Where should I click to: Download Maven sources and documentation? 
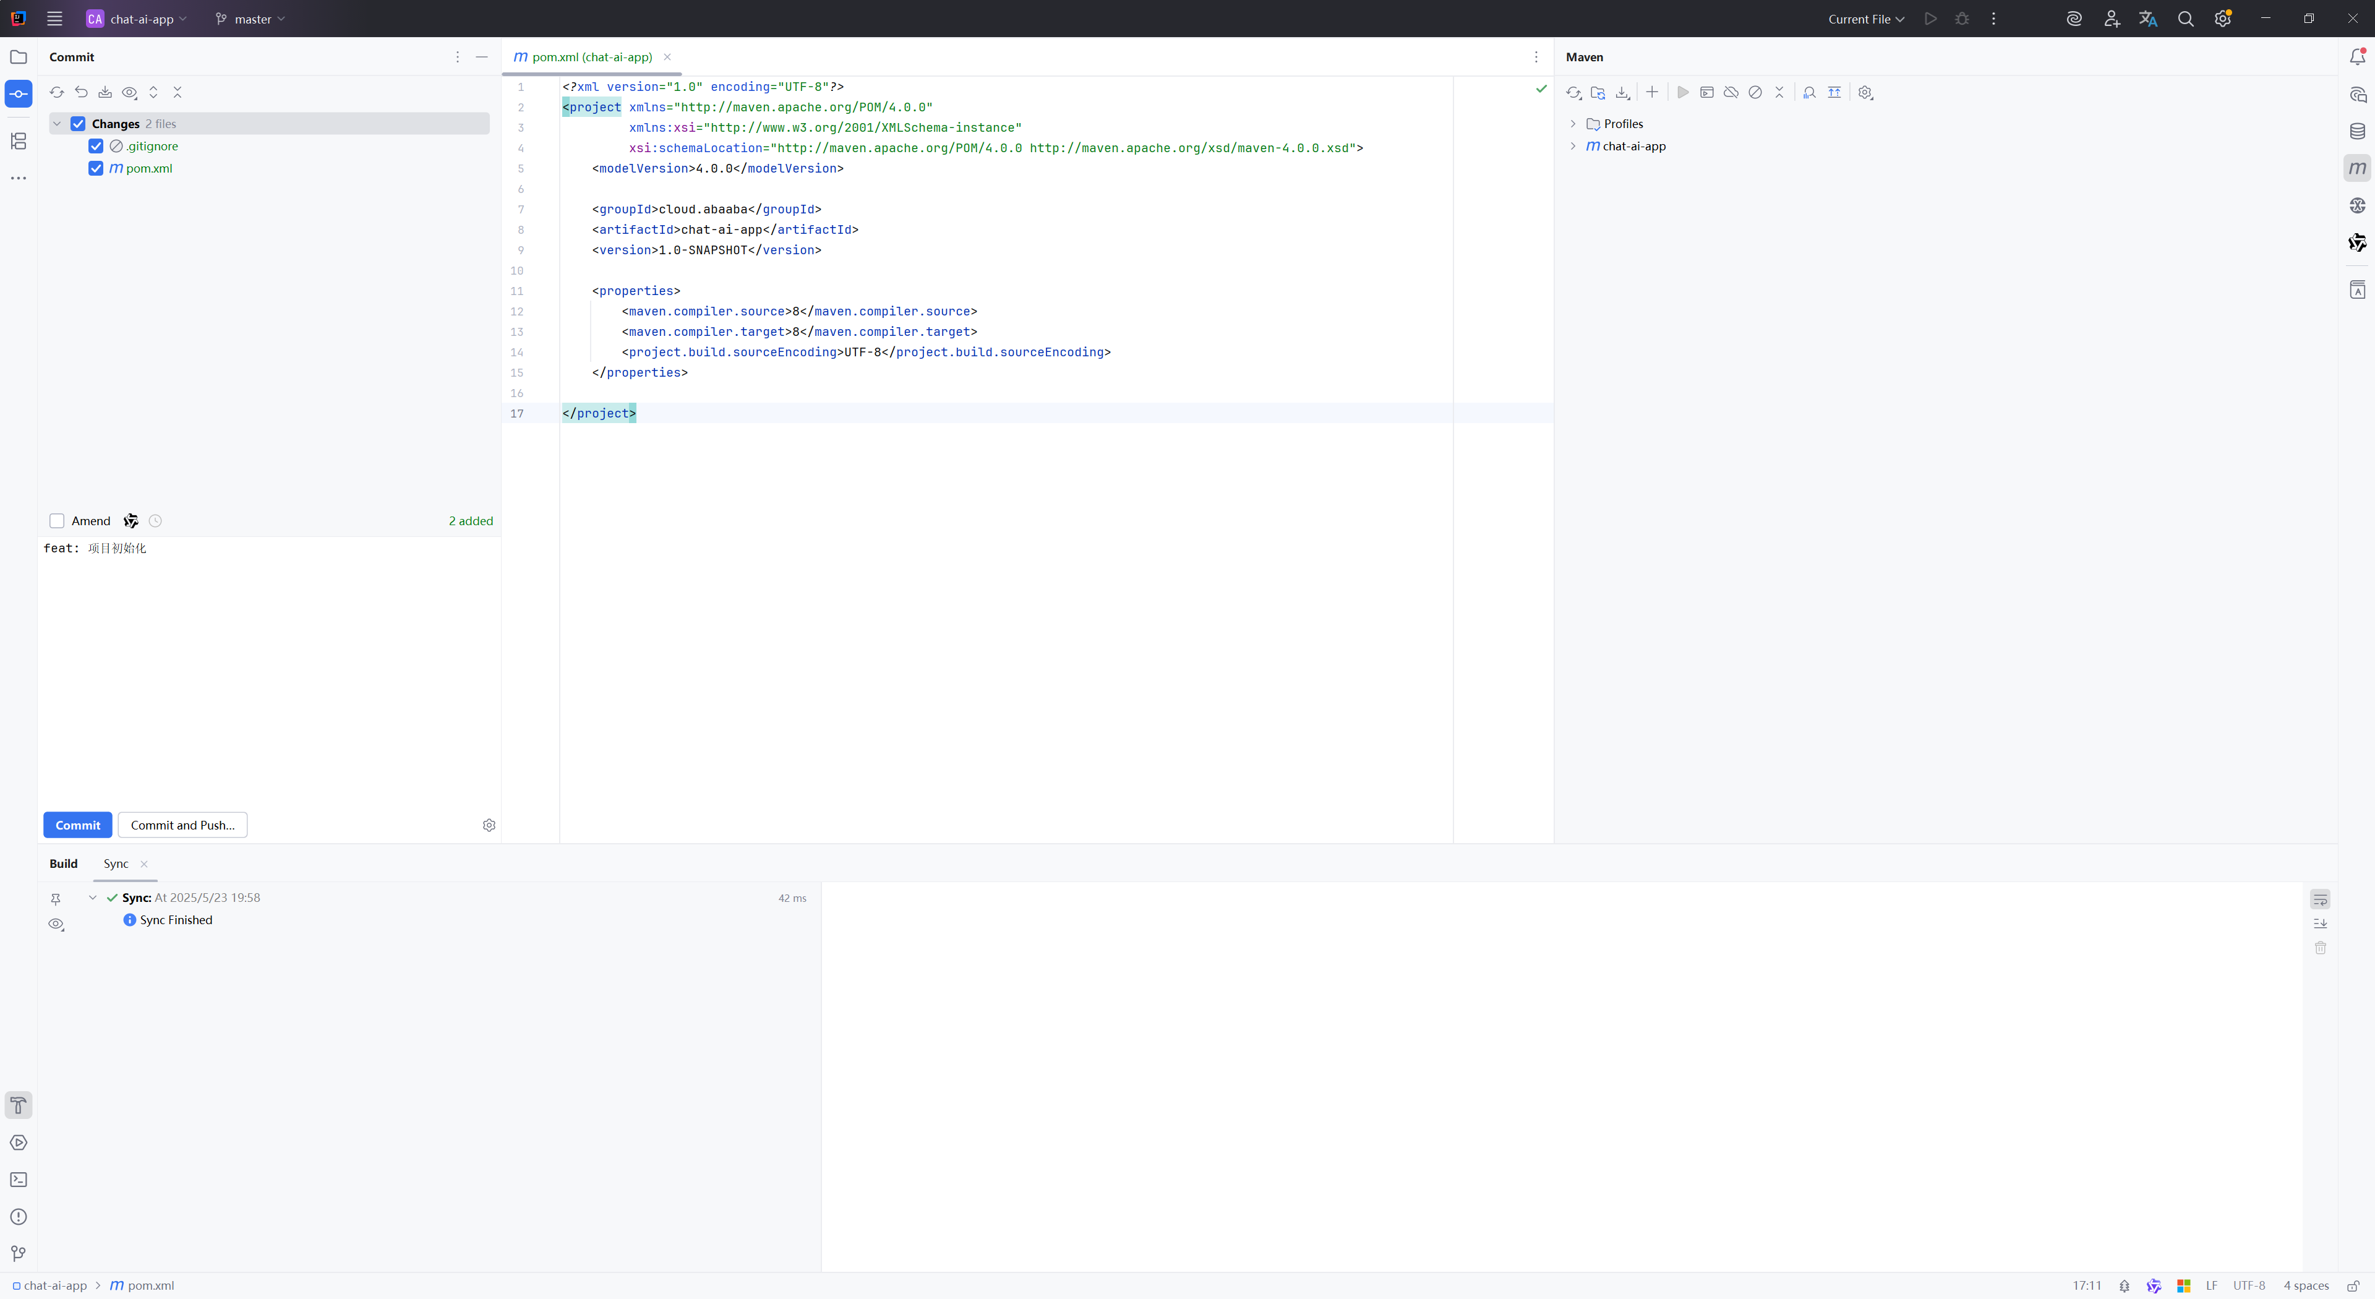click(1623, 92)
